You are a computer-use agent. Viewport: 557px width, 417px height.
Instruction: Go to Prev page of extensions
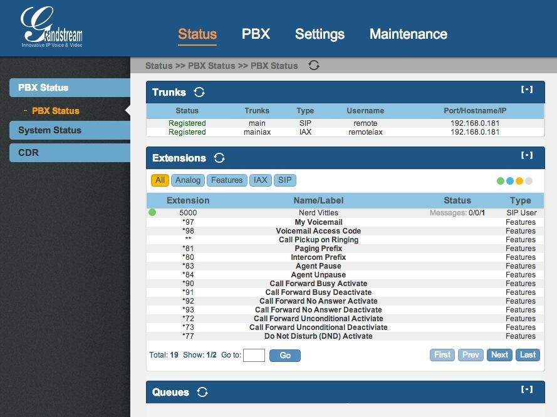471,355
